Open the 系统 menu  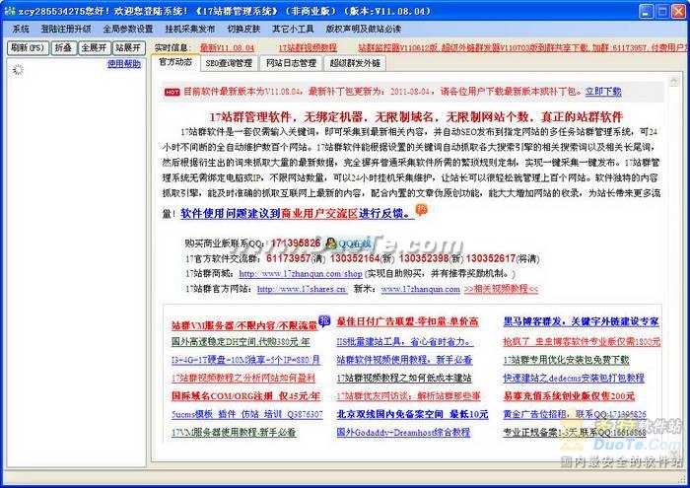21,29
